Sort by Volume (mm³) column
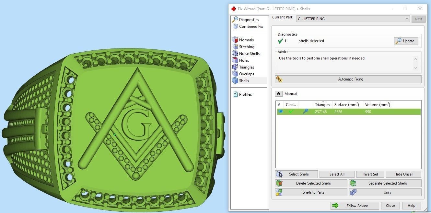 click(x=378, y=104)
